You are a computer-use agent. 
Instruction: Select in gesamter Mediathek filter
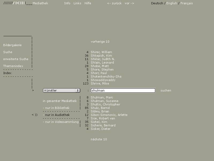coord(60,101)
